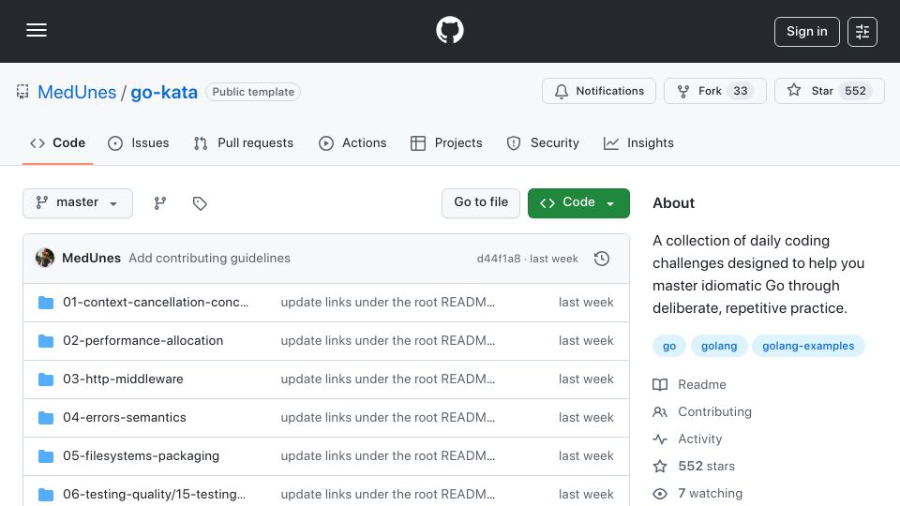The width and height of the screenshot is (900, 506).
Task: Open the go-kata repository link
Action: pos(163,92)
